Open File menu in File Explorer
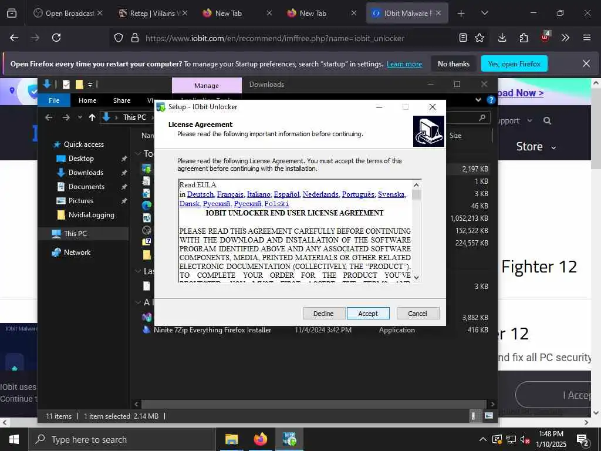The width and height of the screenshot is (601, 451). (54, 100)
